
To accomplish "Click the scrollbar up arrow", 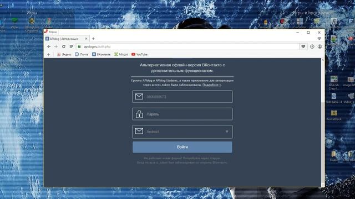I will [x=323, y=60].
